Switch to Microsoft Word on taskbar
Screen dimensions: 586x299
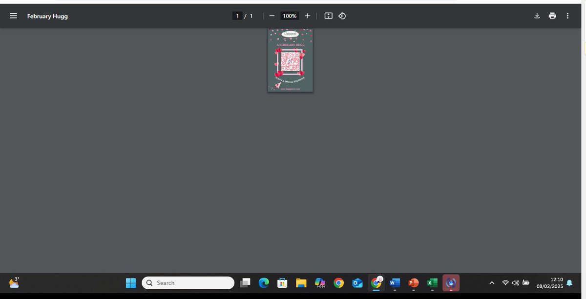[395, 283]
